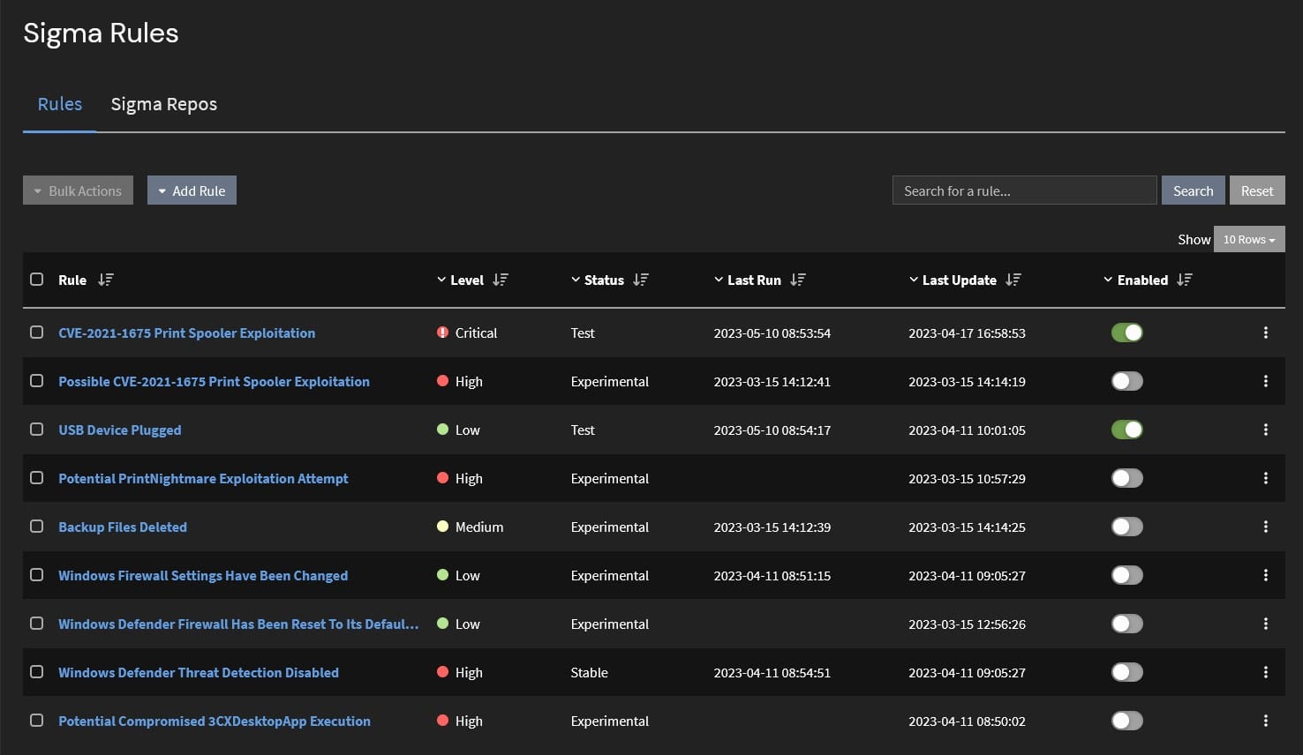1303x755 pixels.
Task: Sort rules by Level
Action: click(x=501, y=280)
